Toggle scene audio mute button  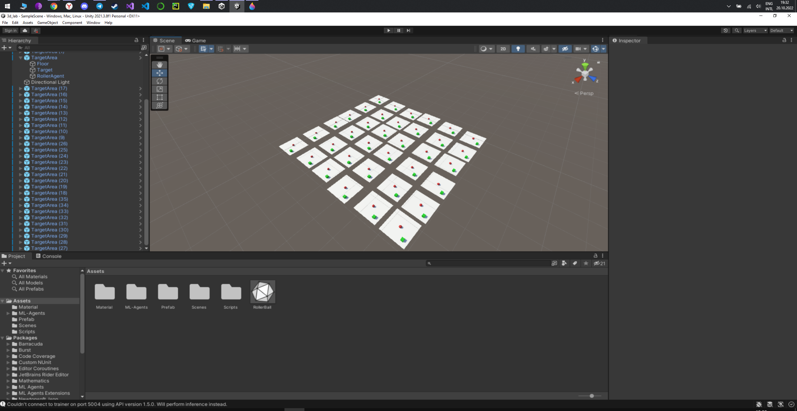click(533, 49)
